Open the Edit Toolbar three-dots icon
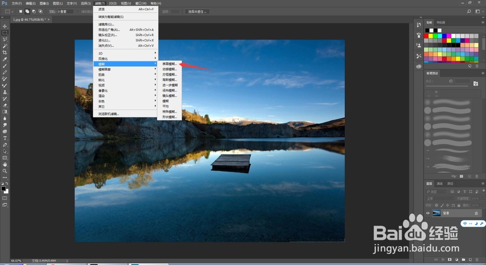The image size is (486, 265). 5,178
